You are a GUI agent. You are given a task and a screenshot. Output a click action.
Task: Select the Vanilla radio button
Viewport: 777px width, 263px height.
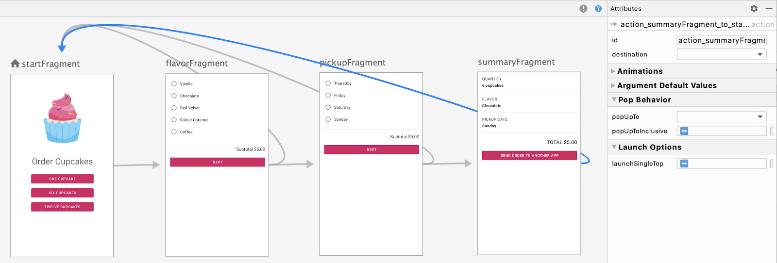click(174, 84)
